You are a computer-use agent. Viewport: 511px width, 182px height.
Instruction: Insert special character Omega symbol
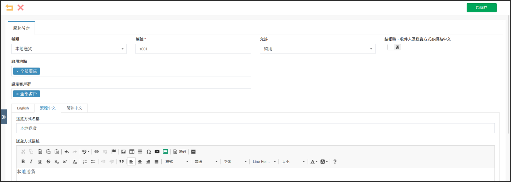click(x=149, y=152)
